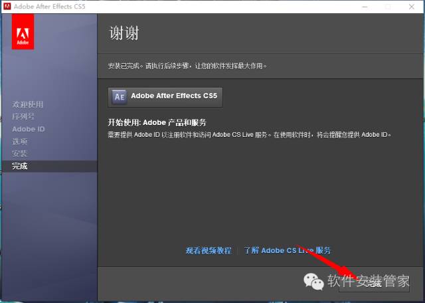425x303 pixels.
Task: Open the 了解 Adobe CS Live 服务 link
Action: (x=287, y=251)
